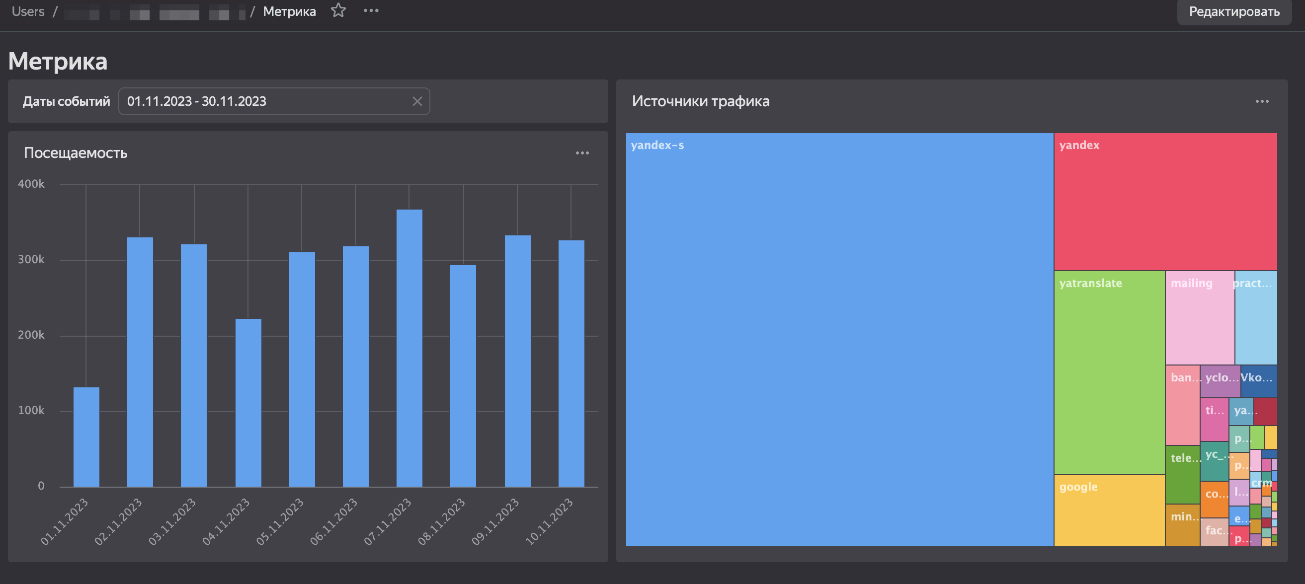Open Посещаемость chart options menu
This screenshot has height=584, width=1305.
point(582,153)
